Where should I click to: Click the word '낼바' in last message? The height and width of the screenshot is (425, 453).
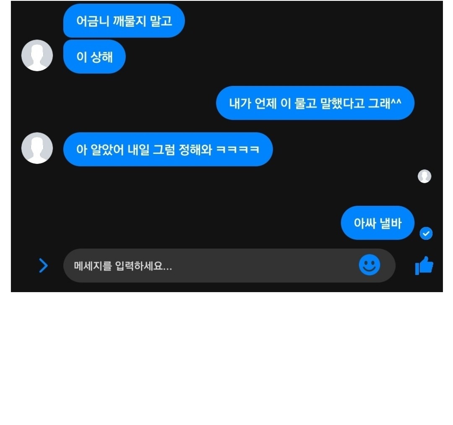point(391,223)
